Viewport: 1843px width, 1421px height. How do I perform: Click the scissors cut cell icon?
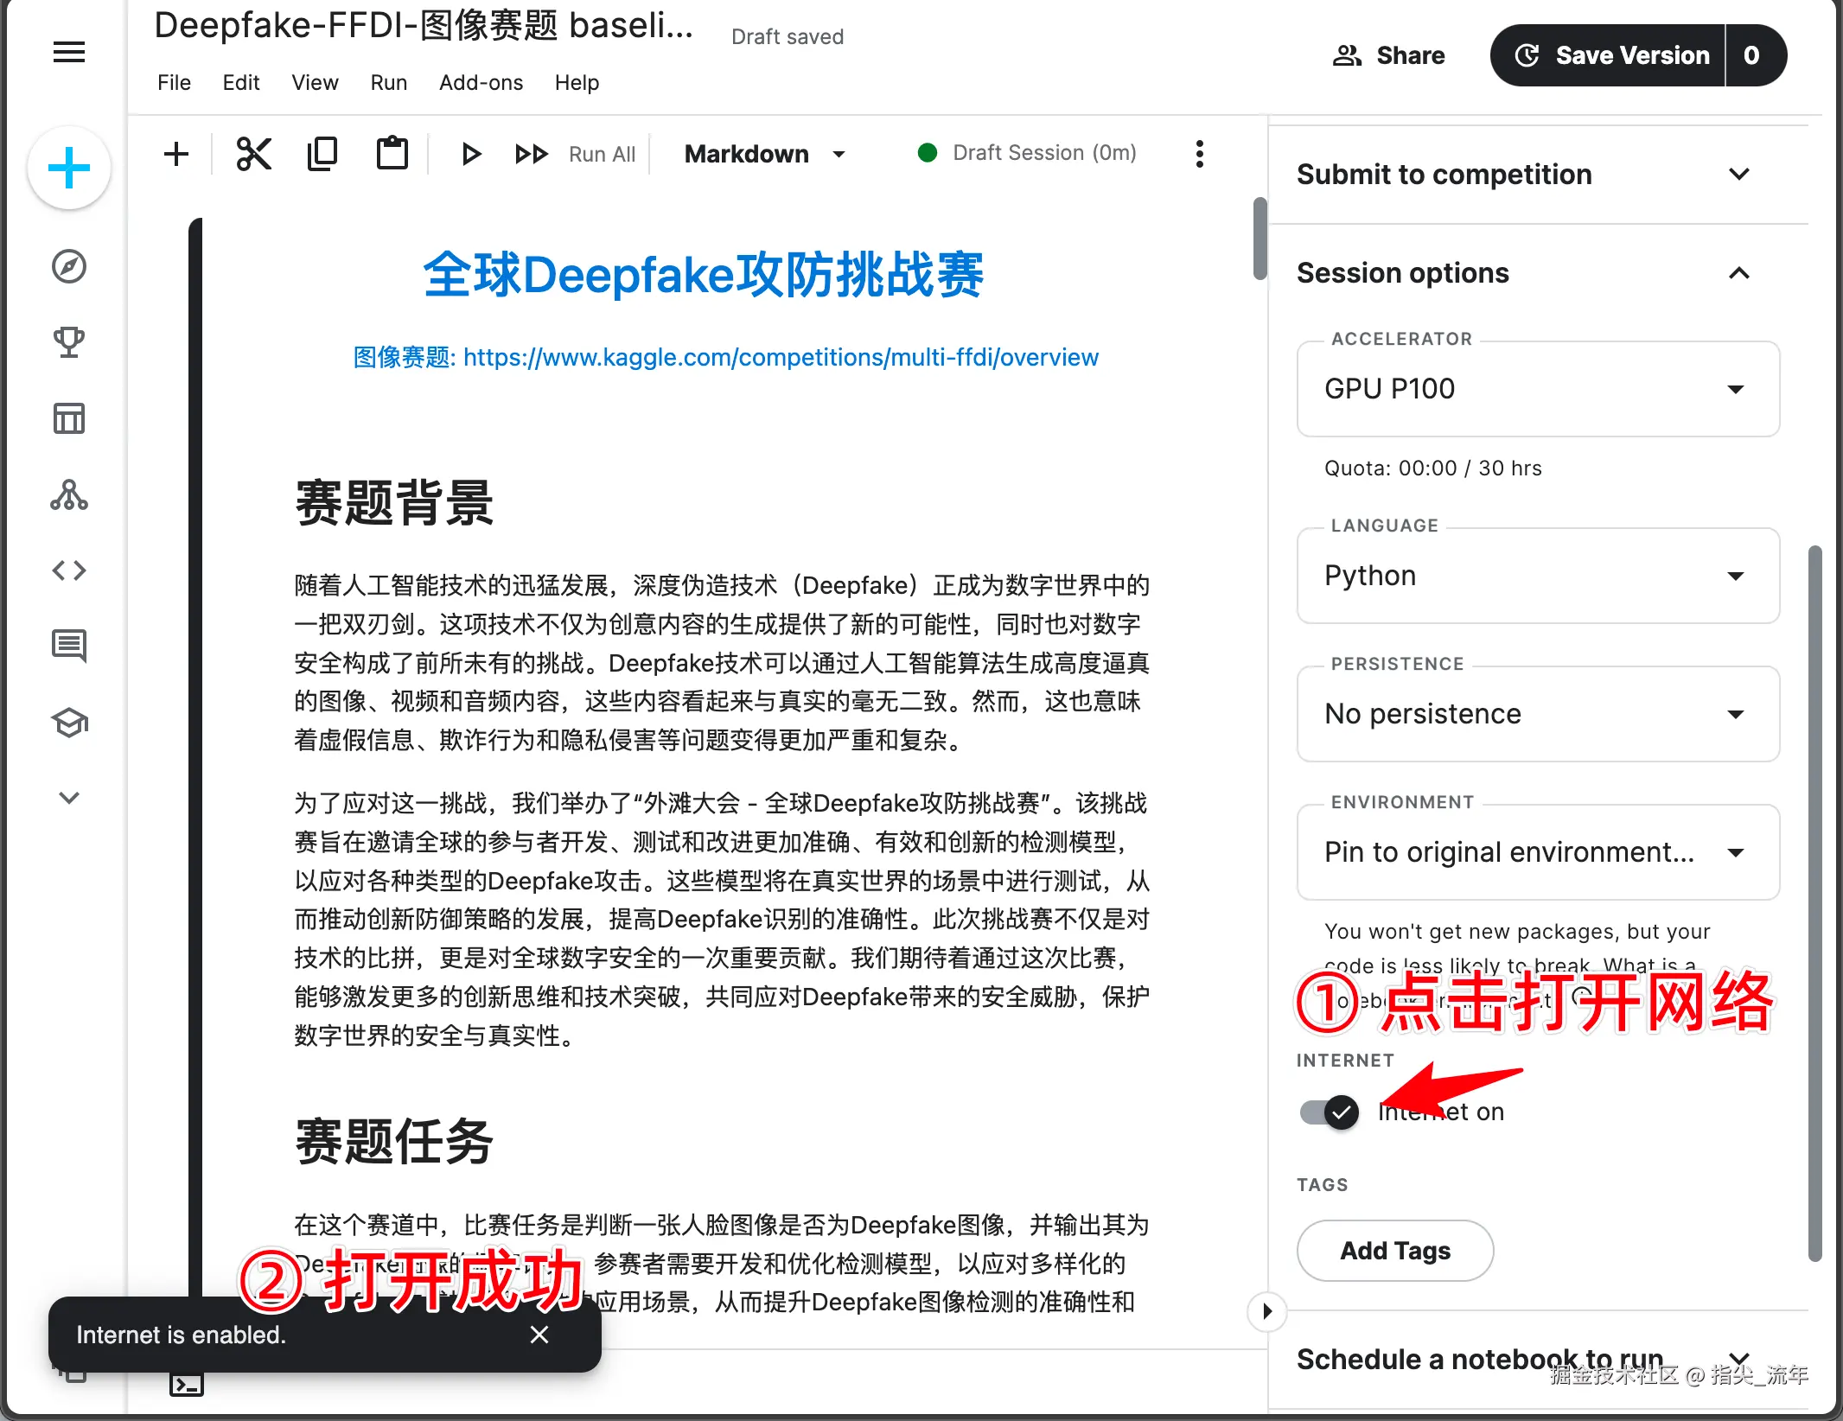click(x=253, y=155)
